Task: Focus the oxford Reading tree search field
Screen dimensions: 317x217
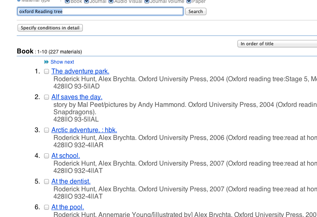Action: 100,11
